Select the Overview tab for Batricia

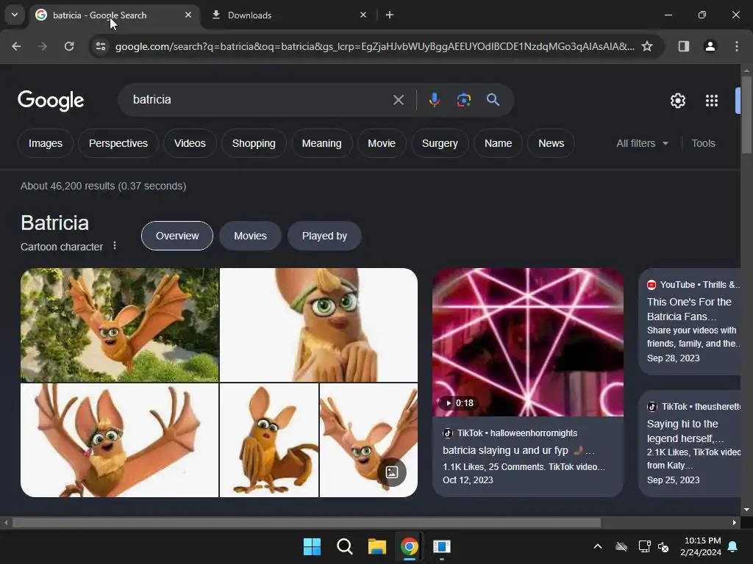[177, 236]
